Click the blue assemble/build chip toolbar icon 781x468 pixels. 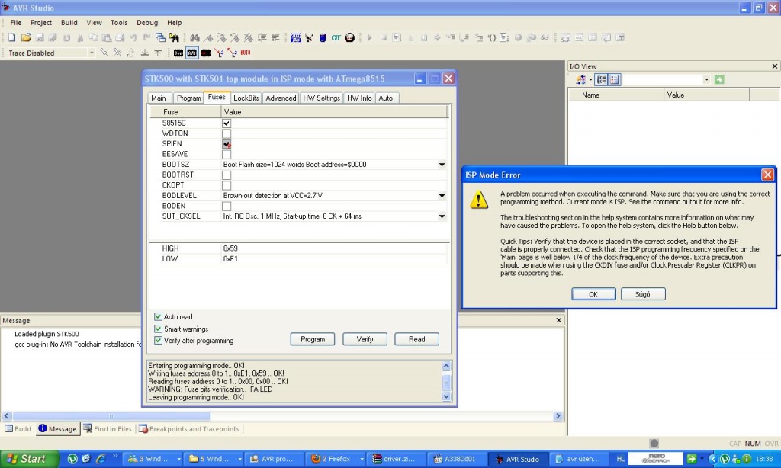click(296, 37)
